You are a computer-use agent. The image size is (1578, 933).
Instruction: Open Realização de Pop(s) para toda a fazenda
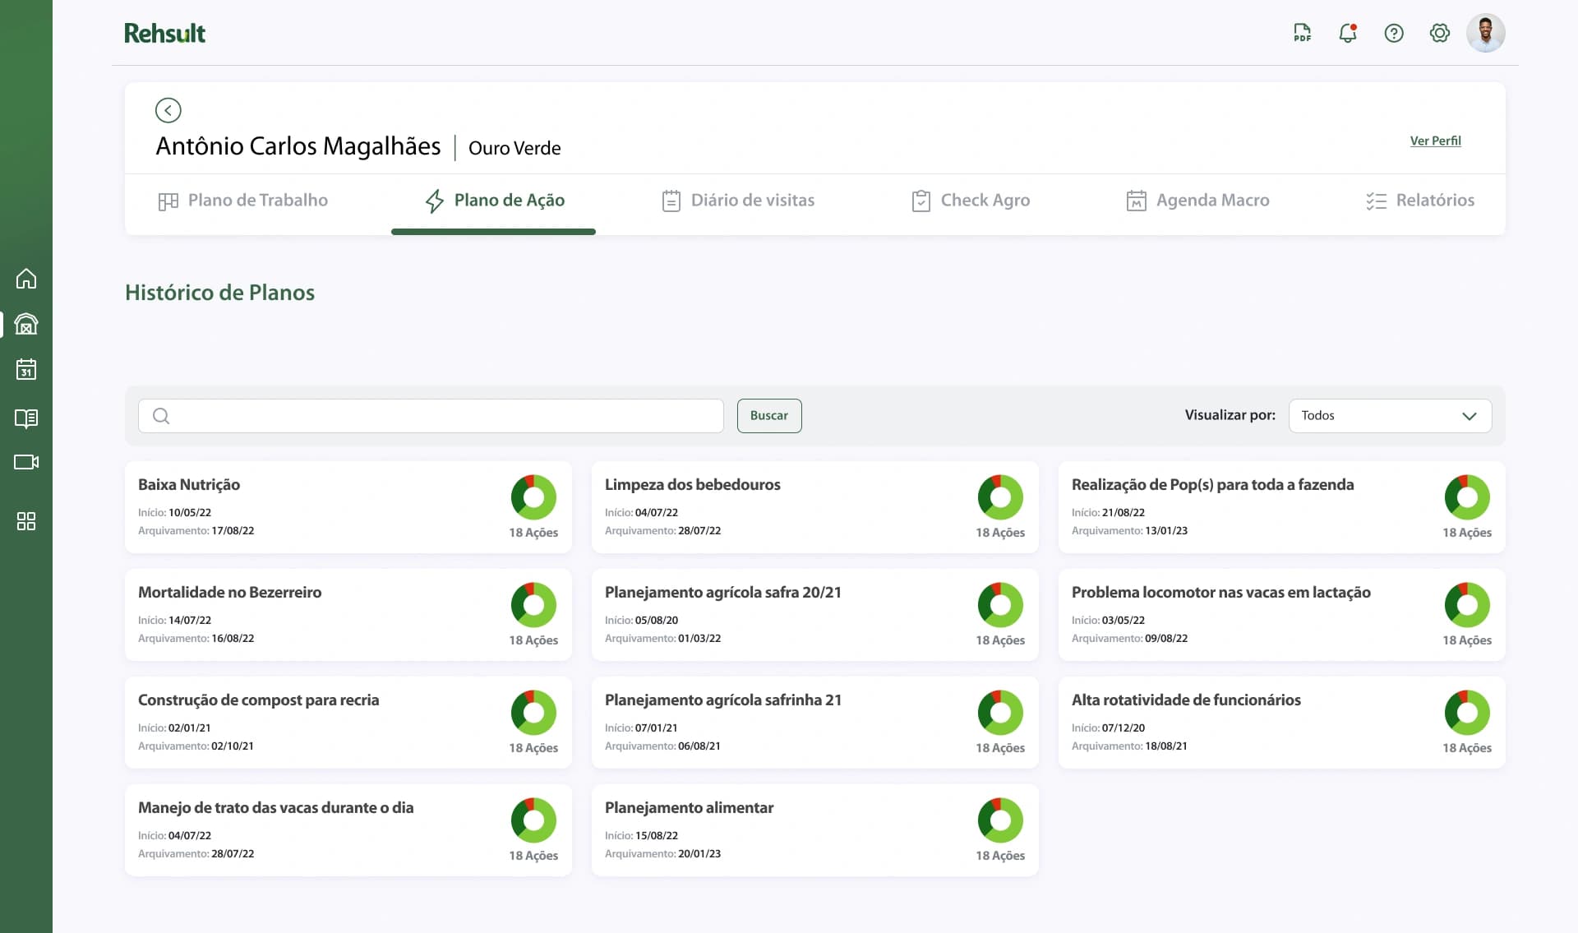tap(1281, 507)
